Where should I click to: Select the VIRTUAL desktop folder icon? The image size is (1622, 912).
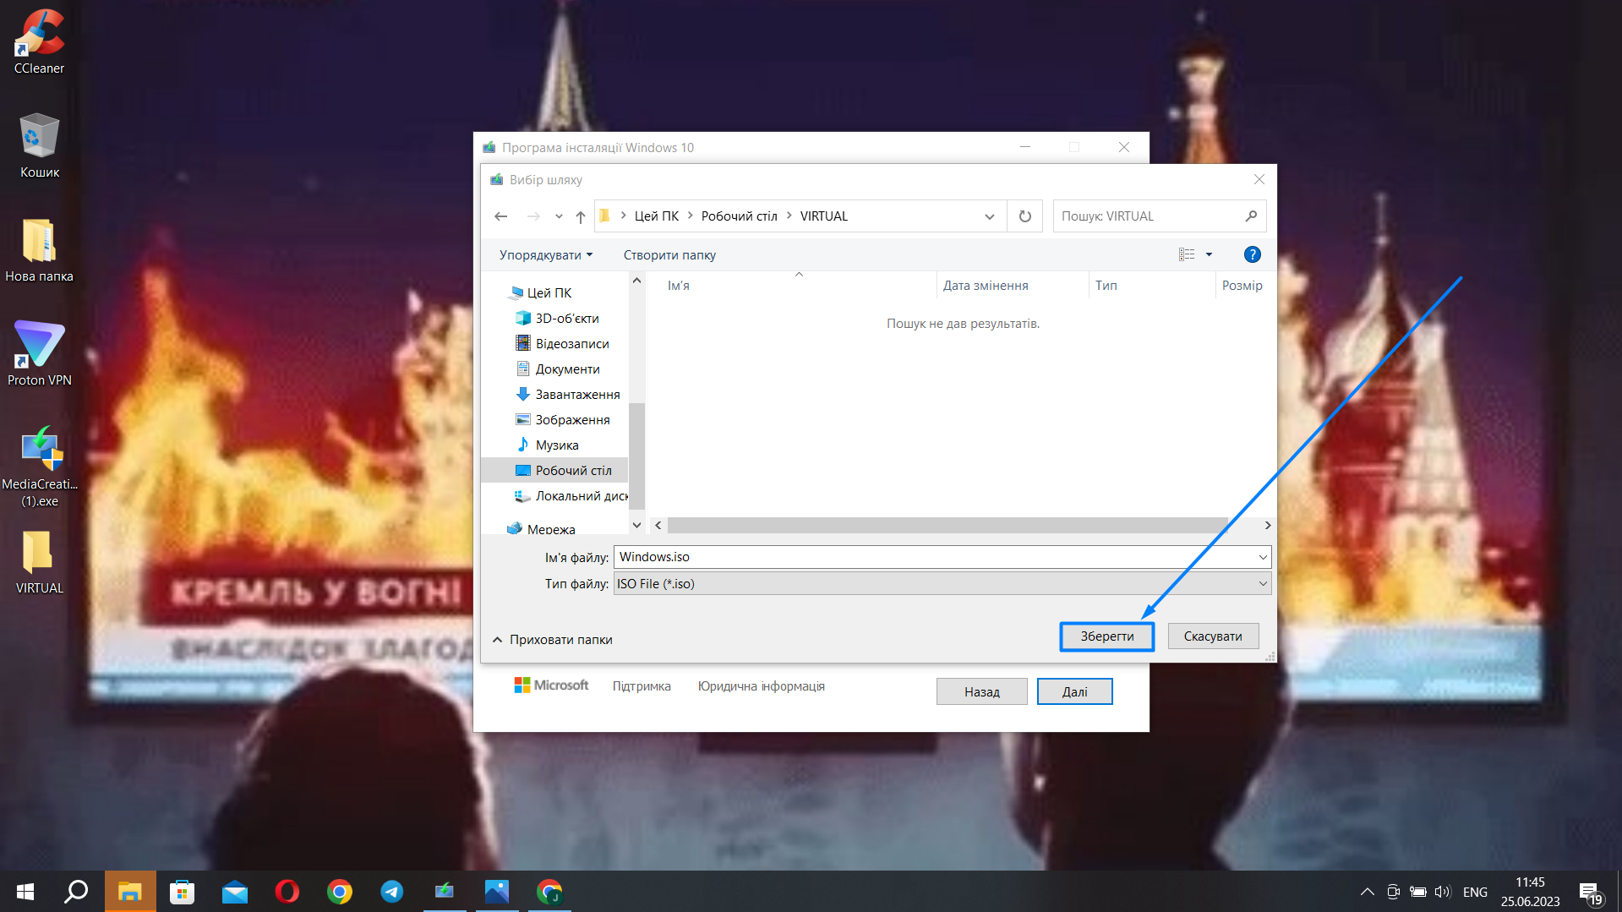(x=39, y=562)
